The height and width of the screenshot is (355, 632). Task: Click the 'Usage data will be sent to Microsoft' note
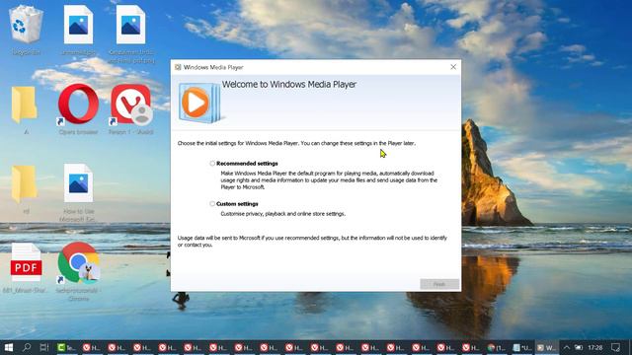pos(312,241)
